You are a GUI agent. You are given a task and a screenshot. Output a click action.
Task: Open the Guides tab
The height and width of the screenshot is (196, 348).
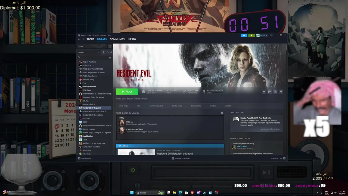pyautogui.click(x=213, y=106)
